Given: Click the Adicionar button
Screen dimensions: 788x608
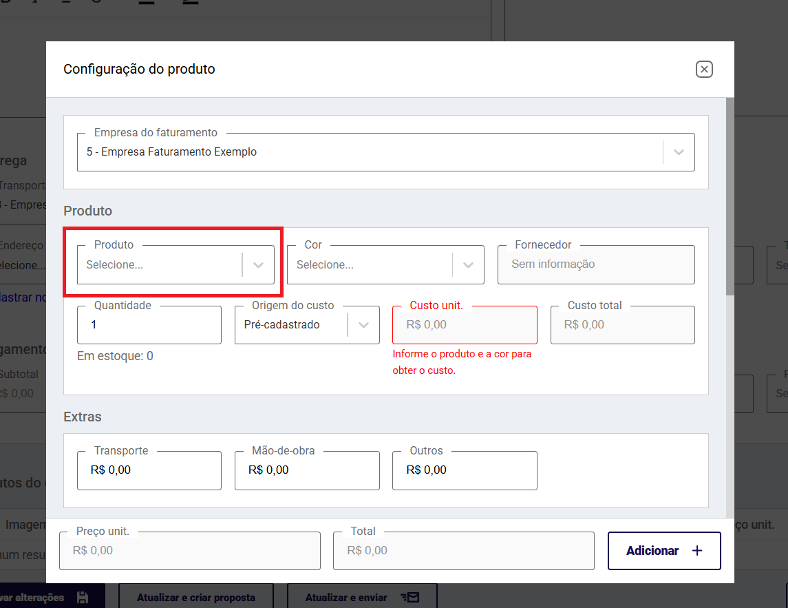Looking at the screenshot, I should click(x=664, y=551).
